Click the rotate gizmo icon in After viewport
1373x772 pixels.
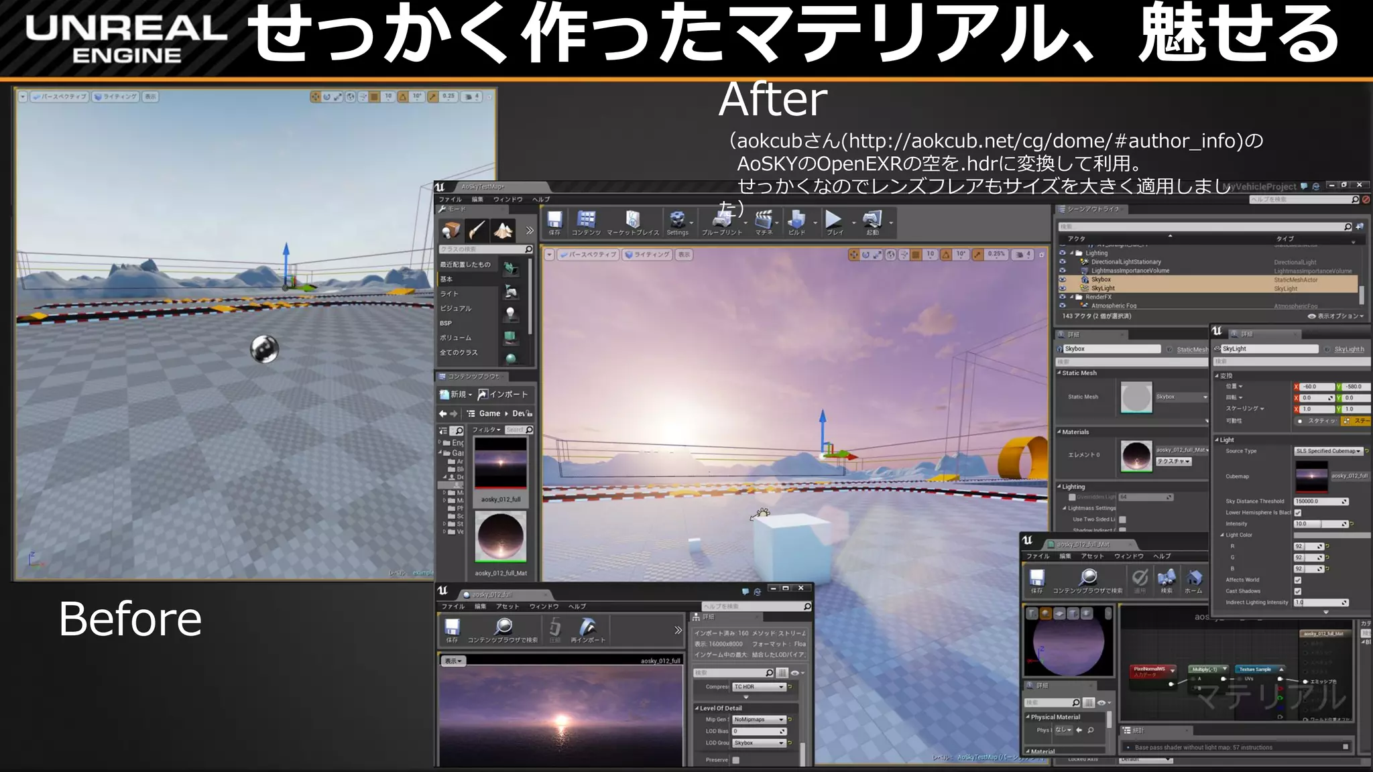point(865,255)
